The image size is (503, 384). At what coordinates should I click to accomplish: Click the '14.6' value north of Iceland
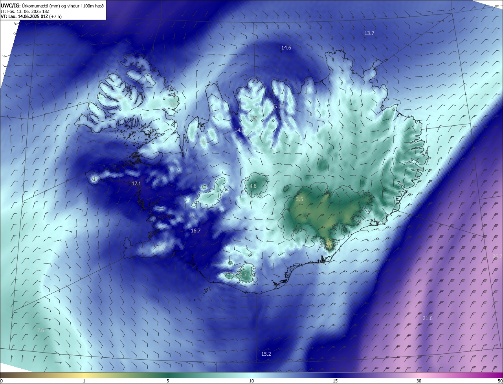coord(286,48)
